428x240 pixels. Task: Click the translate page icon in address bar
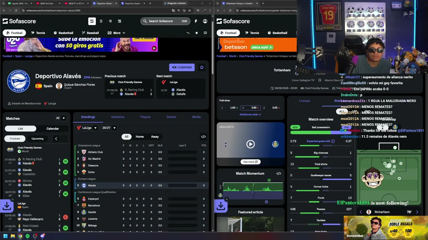pos(173,10)
